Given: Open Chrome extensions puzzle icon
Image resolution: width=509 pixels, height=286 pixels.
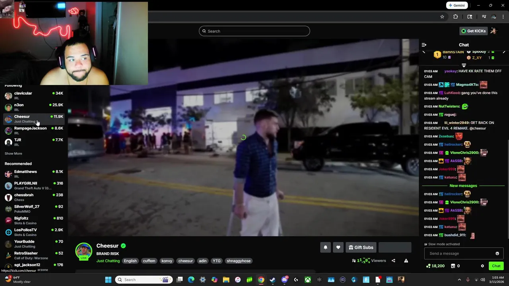Looking at the screenshot, I should tap(456, 17).
